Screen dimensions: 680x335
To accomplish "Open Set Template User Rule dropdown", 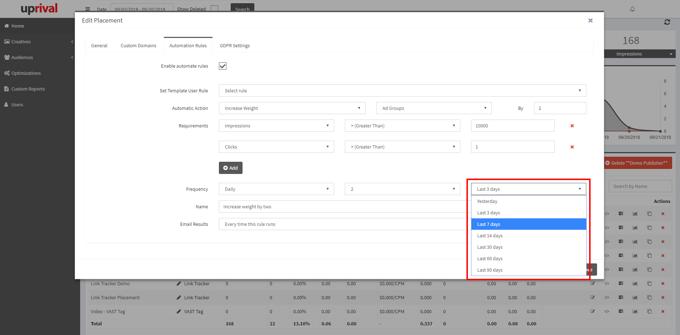I will coord(402,91).
